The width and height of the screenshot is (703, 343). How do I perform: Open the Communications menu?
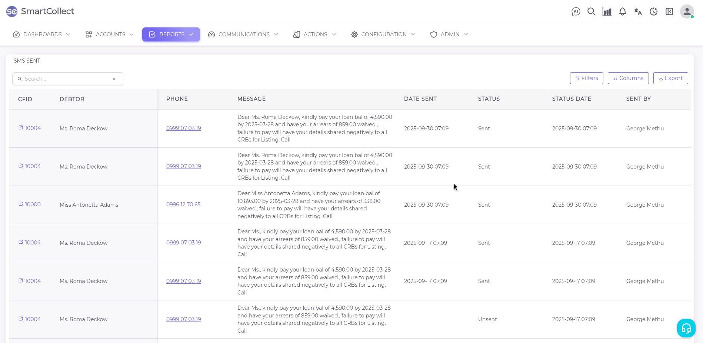243,34
